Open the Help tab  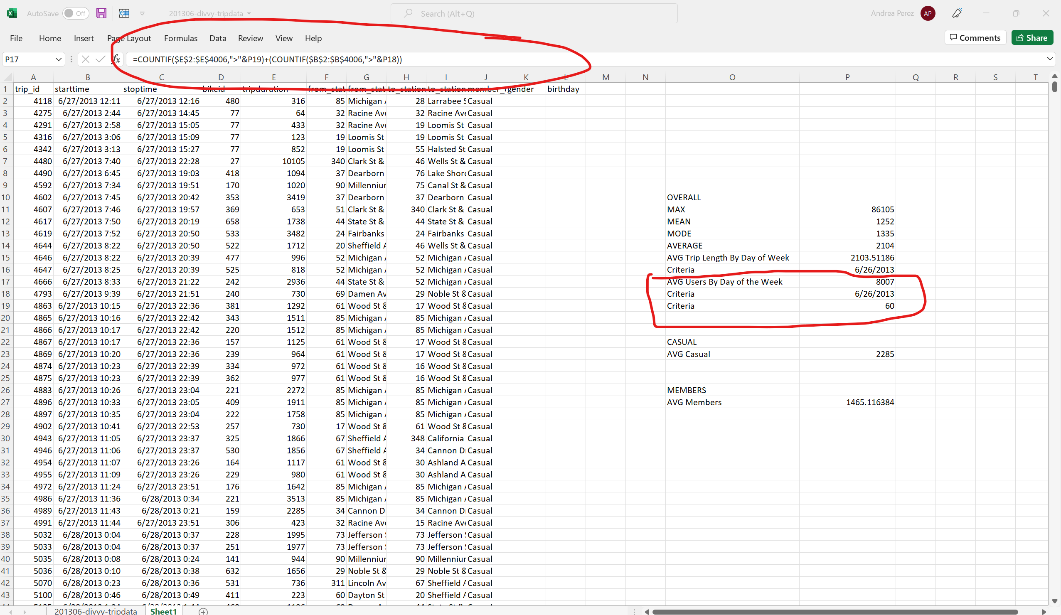(313, 38)
